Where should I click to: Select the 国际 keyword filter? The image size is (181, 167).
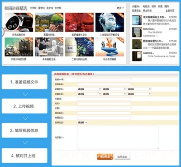[167, 6]
